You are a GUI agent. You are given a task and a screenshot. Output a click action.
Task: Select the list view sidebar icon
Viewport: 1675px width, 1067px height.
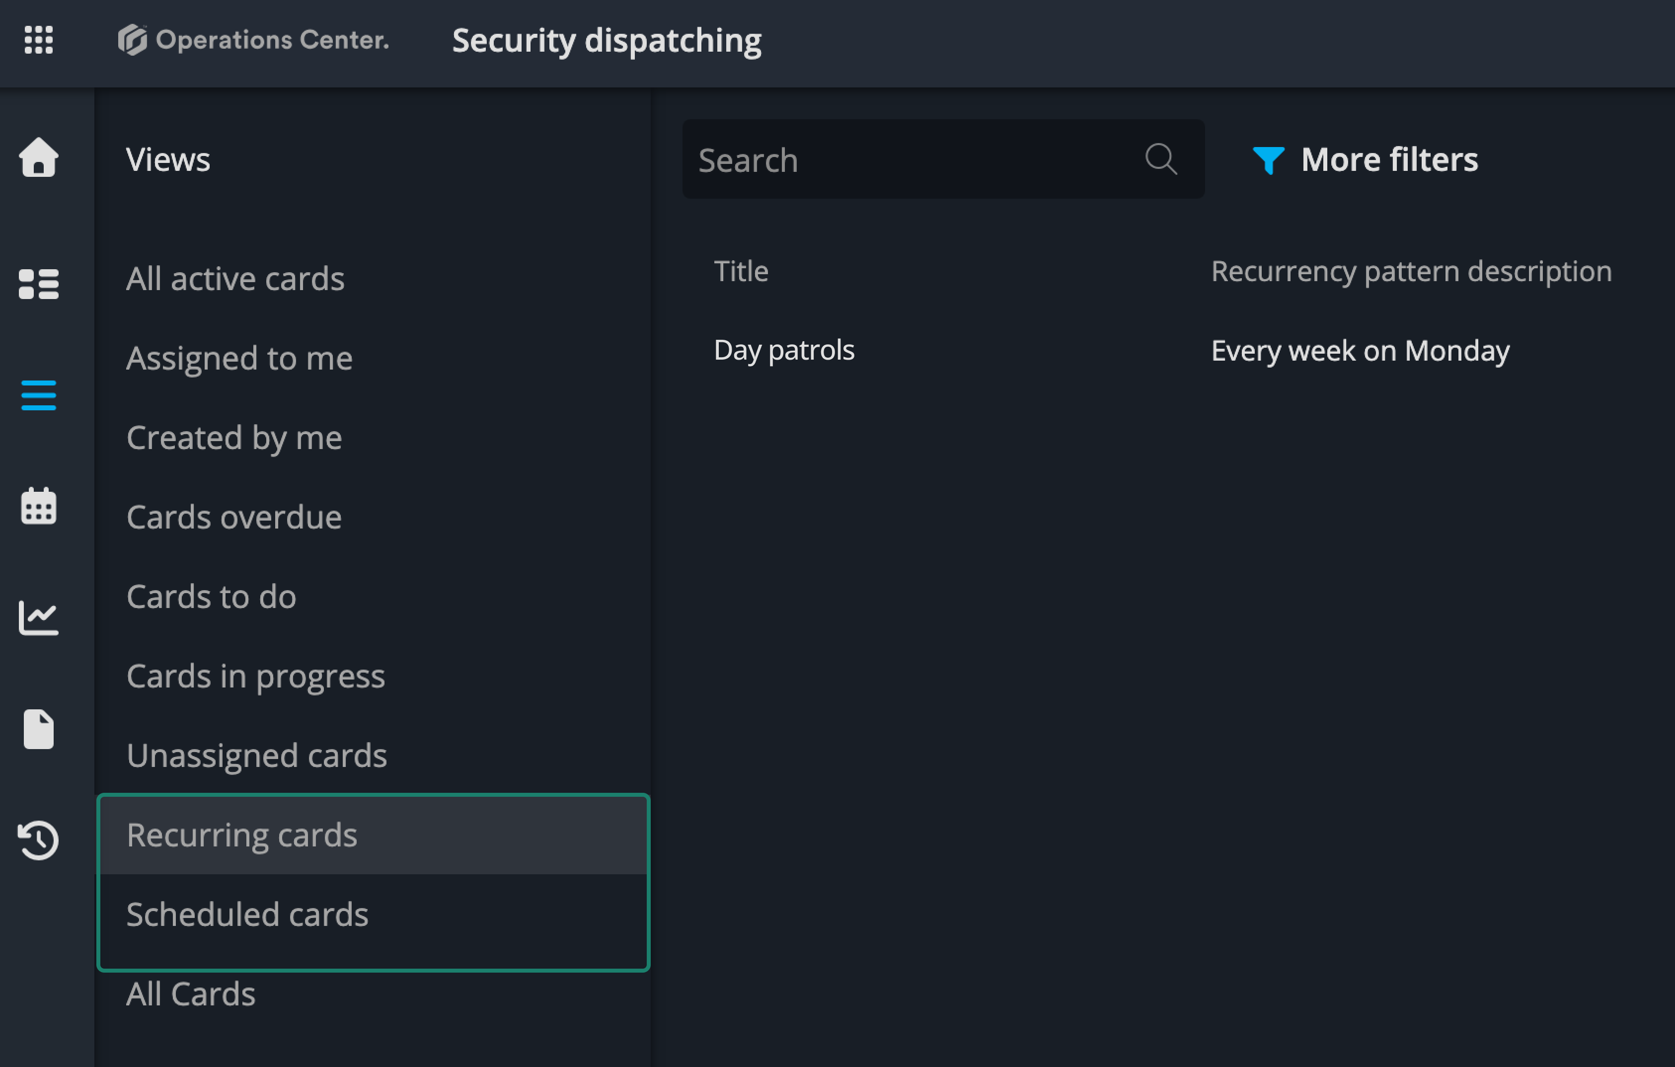[x=38, y=395]
